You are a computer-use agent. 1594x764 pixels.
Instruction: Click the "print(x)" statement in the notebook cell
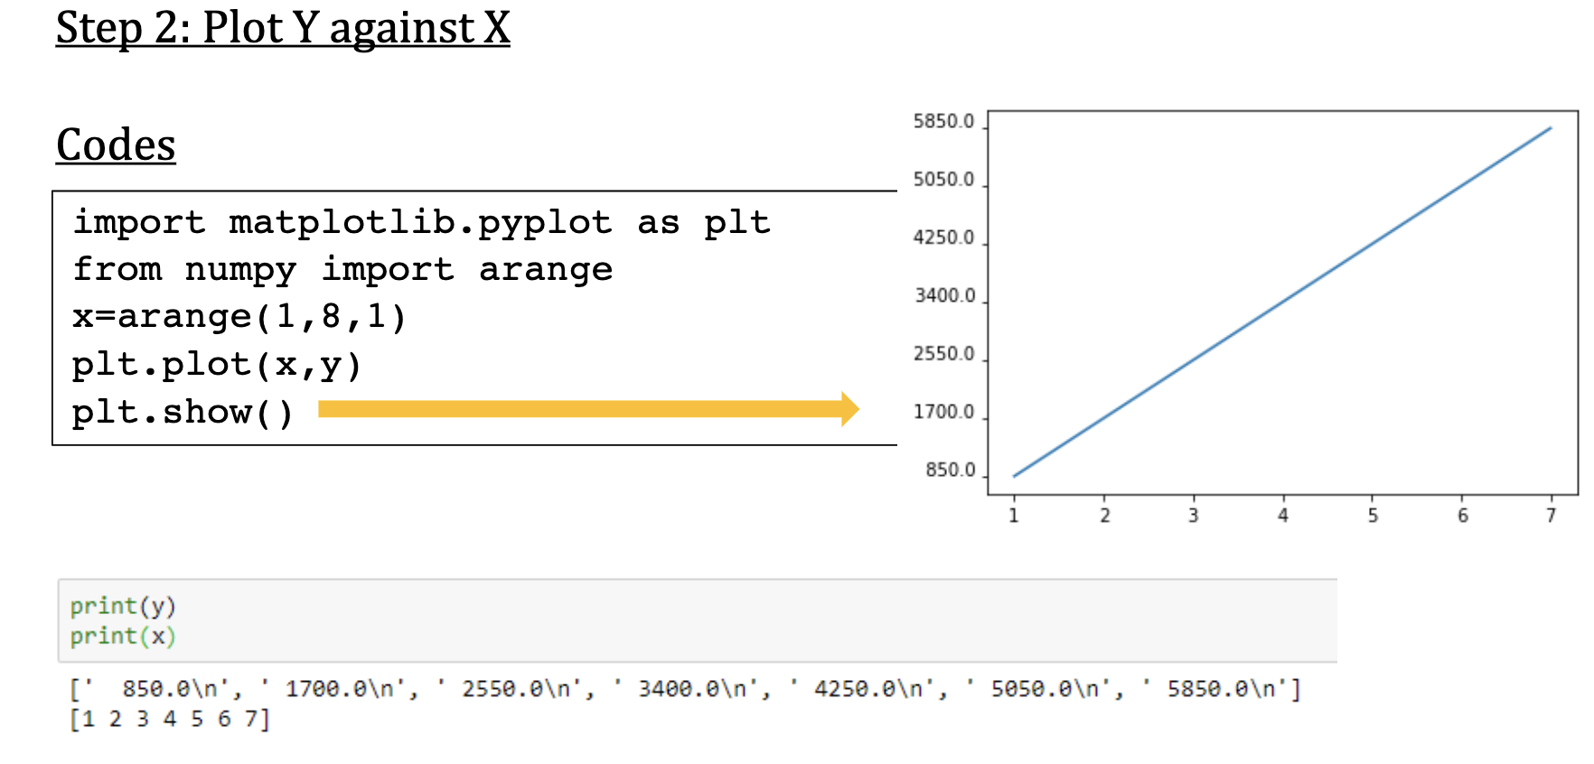pos(123,637)
